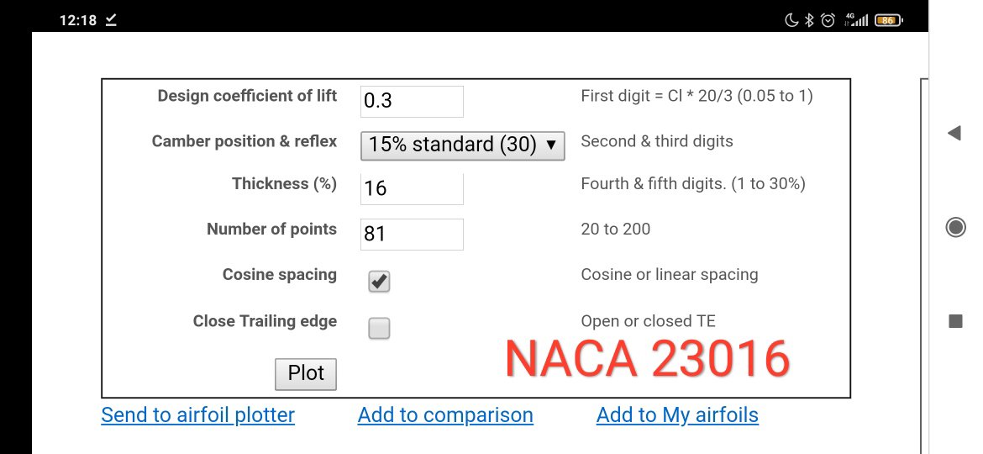Focus the Design coefficient of lift field
Image resolution: width=983 pixels, height=454 pixels.
pyautogui.click(x=412, y=102)
